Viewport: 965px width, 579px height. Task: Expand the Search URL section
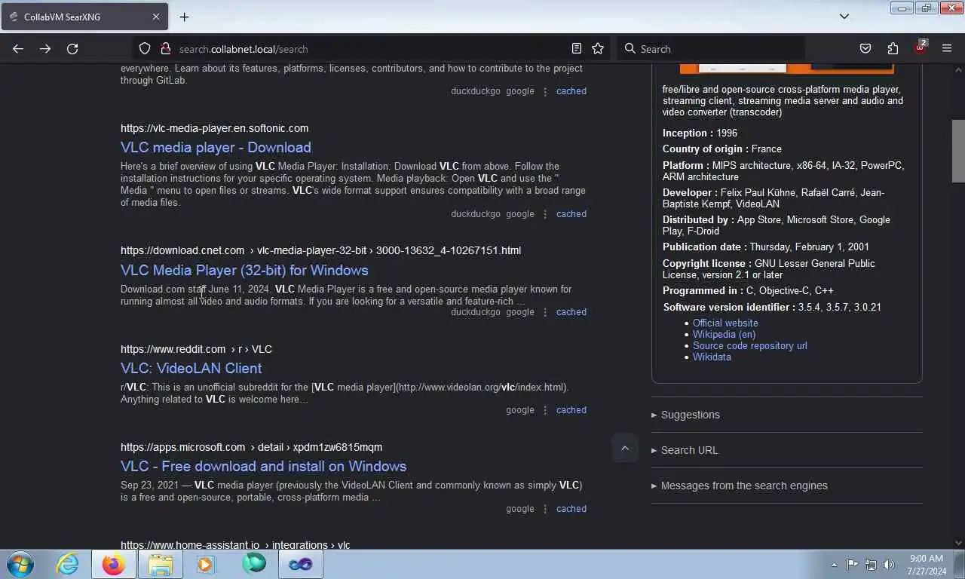coord(685,450)
